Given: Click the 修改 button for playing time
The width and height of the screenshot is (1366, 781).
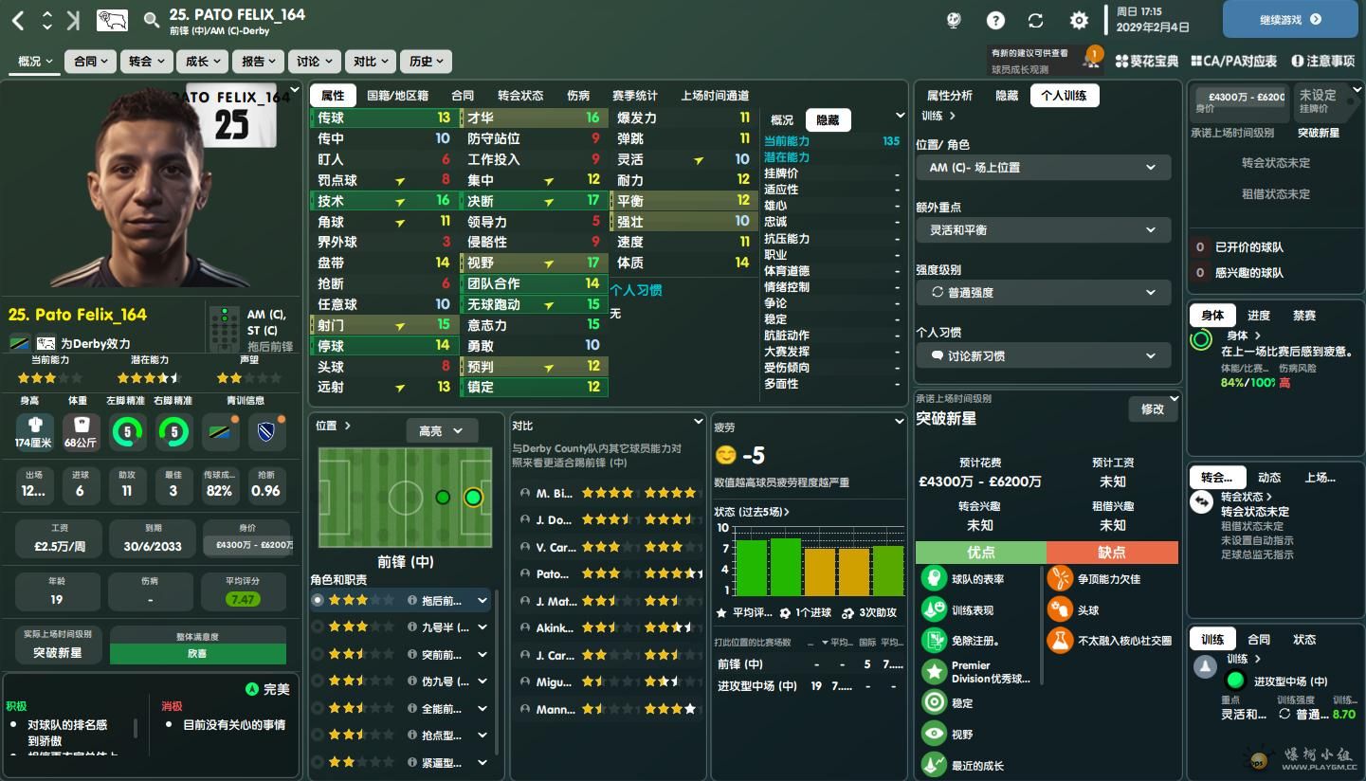Looking at the screenshot, I should (1152, 409).
